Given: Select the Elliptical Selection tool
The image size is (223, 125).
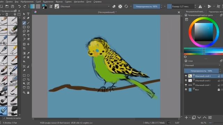Looking at the screenshot, I should tap(28, 75).
